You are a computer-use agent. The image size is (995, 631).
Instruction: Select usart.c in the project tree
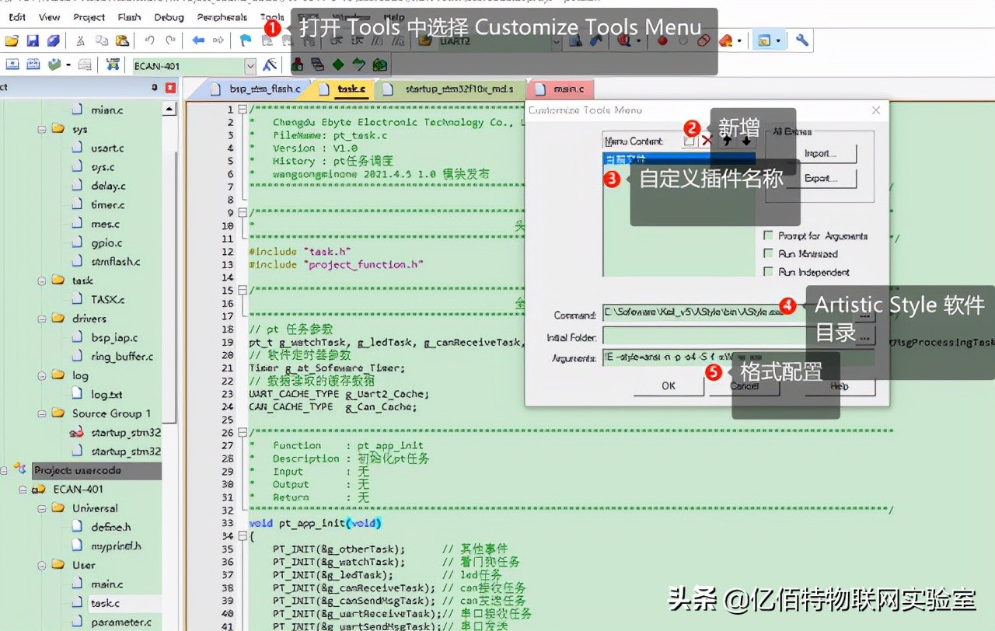click(107, 148)
